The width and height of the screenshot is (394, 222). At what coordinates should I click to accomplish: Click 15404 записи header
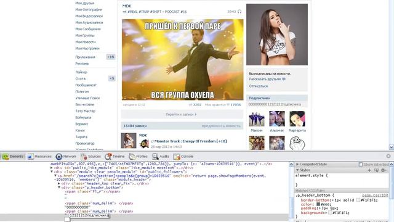coord(135,126)
